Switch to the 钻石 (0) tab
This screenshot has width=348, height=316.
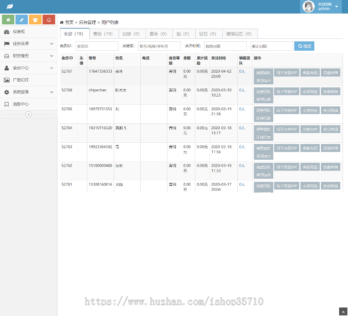pyautogui.click(x=209, y=34)
